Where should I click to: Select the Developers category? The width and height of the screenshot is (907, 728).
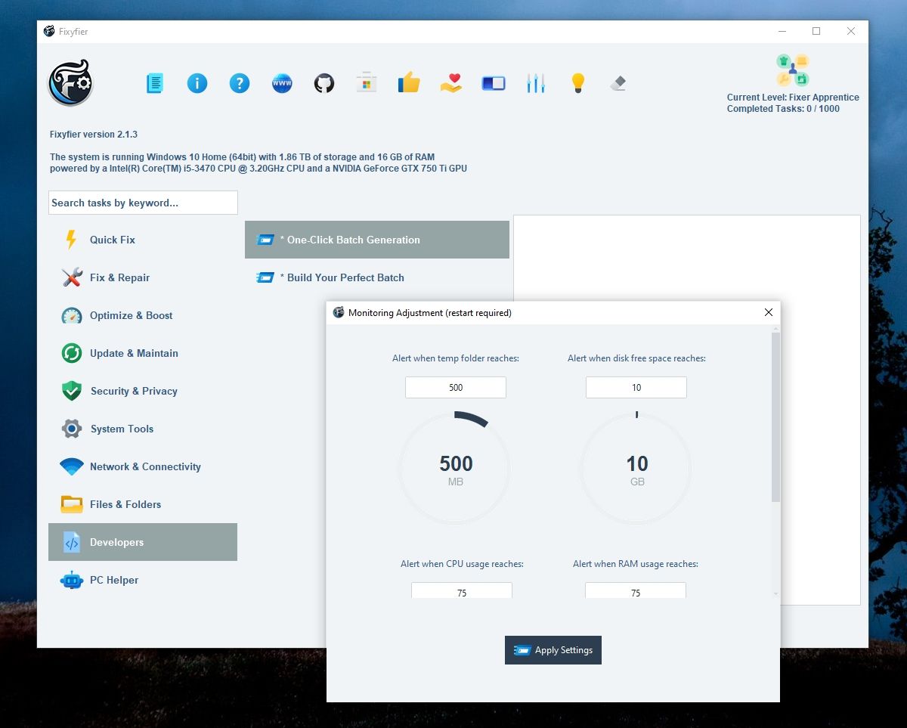[143, 542]
